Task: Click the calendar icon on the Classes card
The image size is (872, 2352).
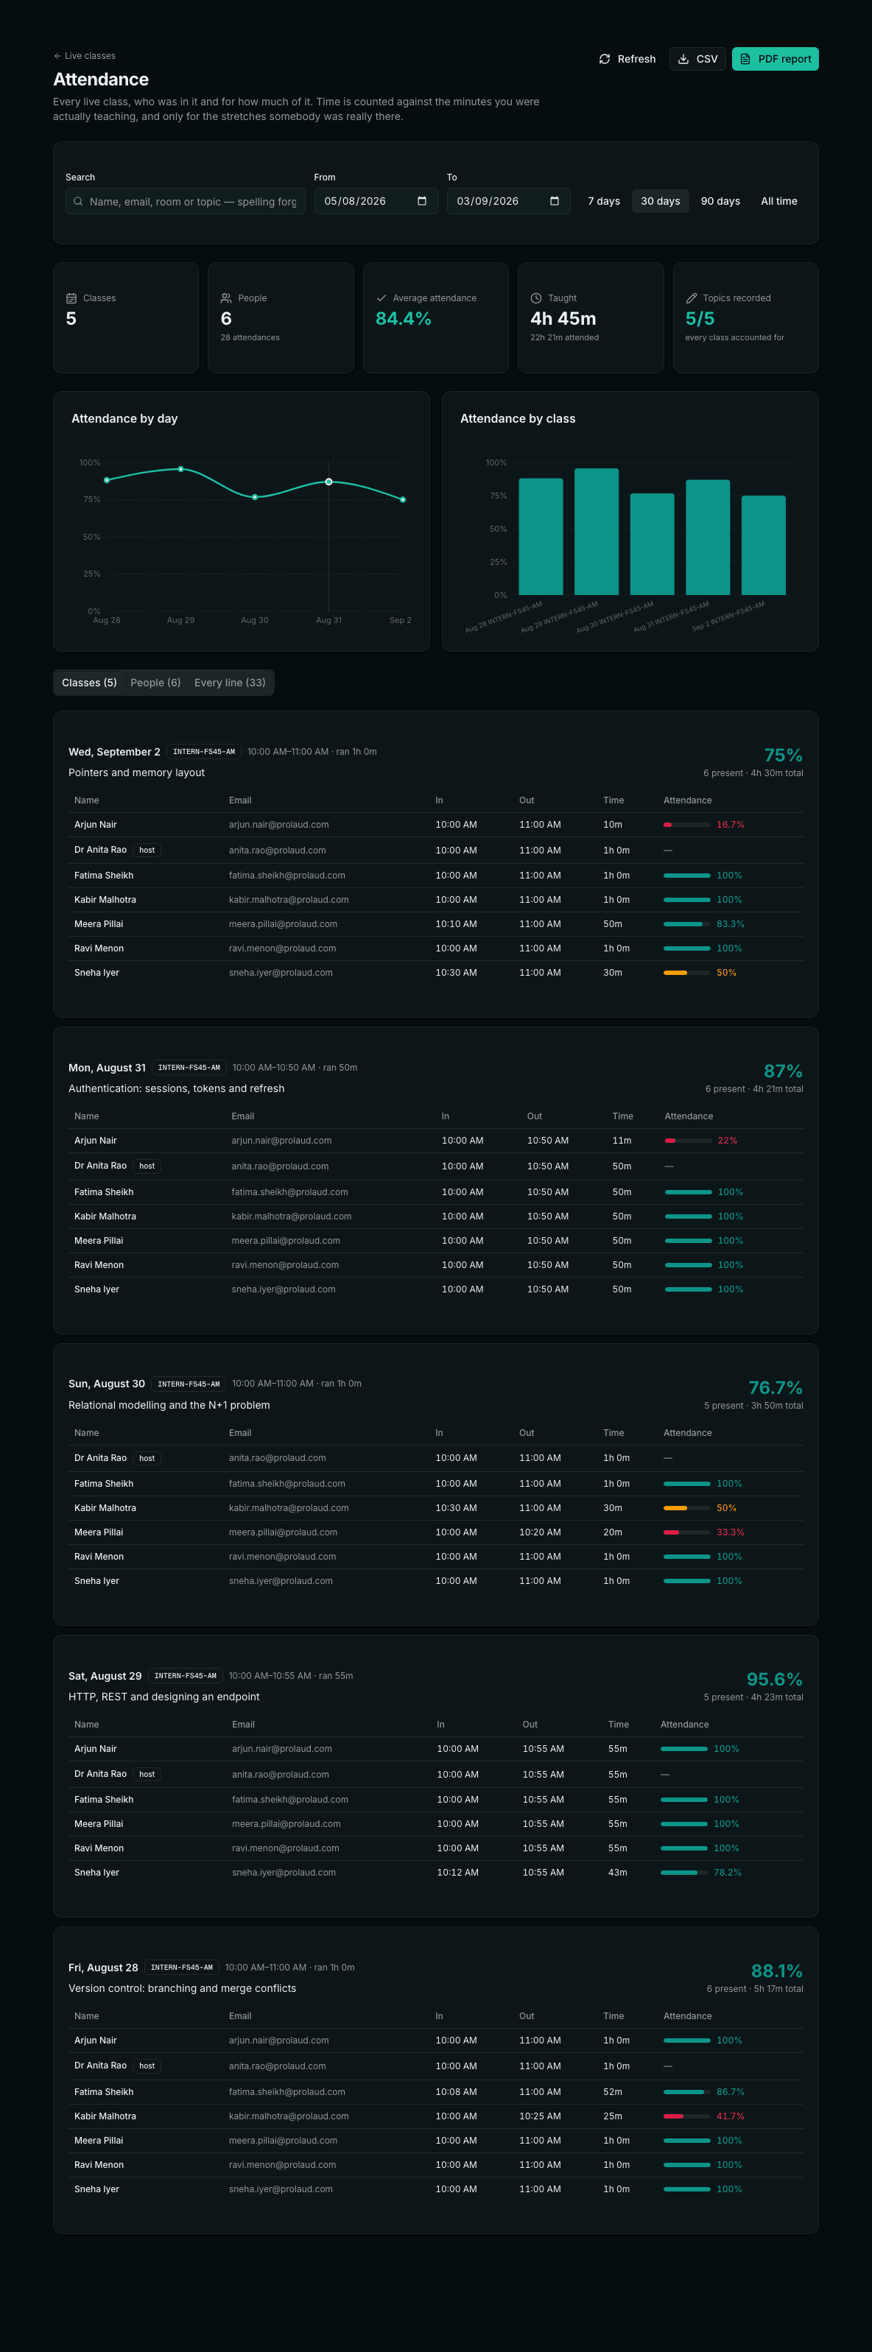Action: (x=71, y=298)
